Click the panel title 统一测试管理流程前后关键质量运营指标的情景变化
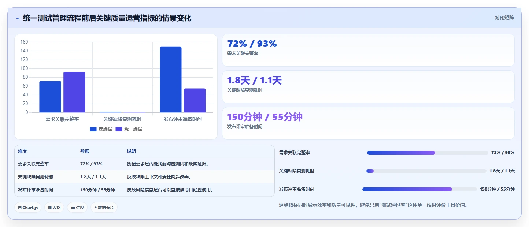 [107, 18]
